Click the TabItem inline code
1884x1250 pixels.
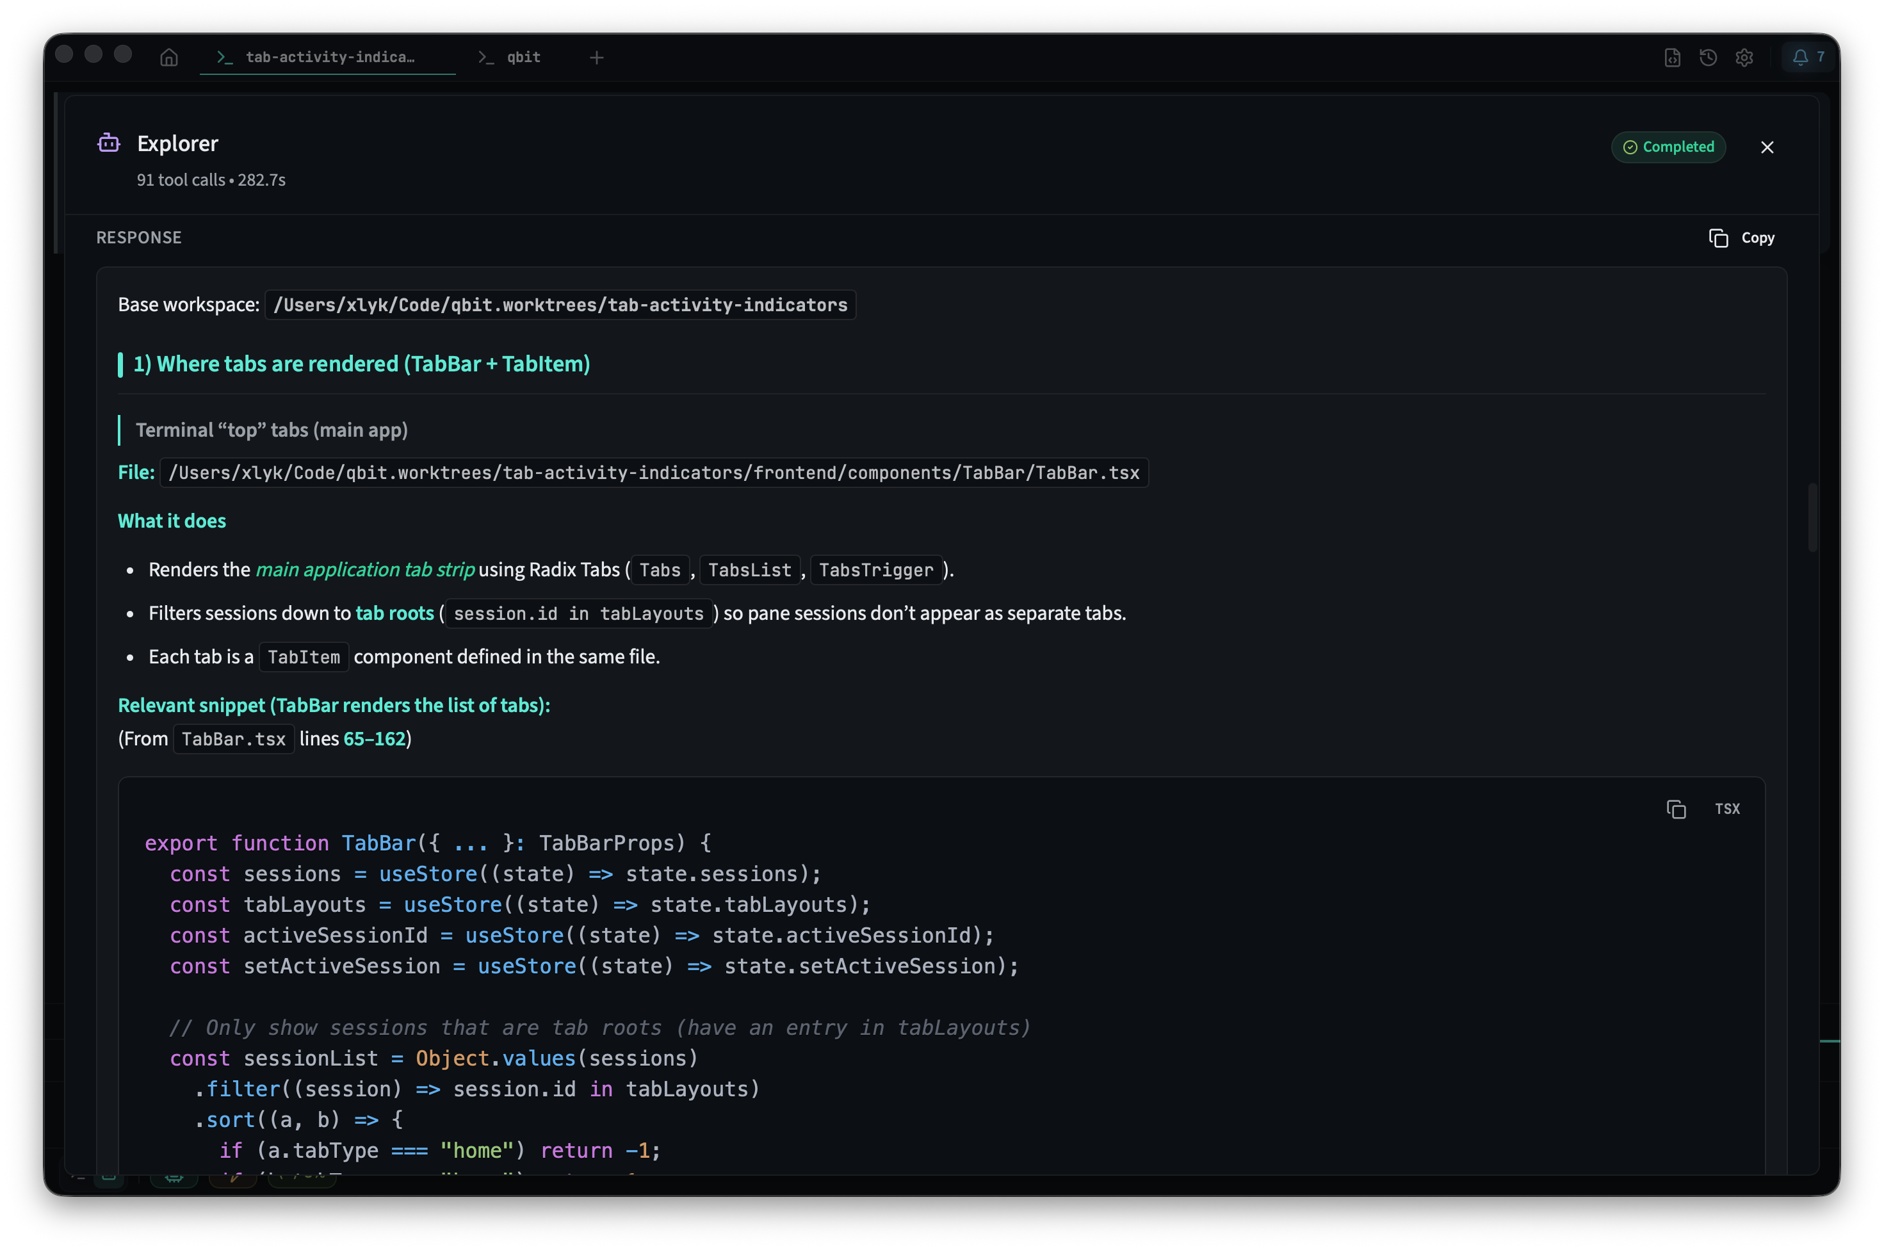[304, 657]
